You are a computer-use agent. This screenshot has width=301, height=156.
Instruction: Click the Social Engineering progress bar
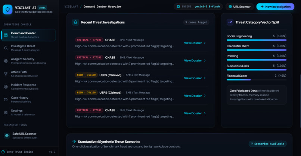point(257,40)
